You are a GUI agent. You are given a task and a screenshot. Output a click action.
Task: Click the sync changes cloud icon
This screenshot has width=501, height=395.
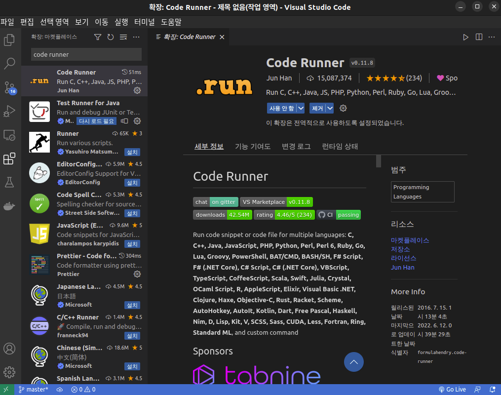coord(60,389)
